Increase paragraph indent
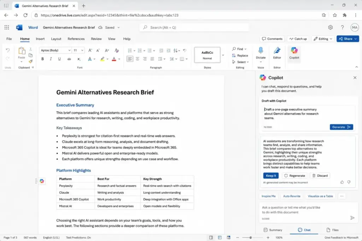 pyautogui.click(x=169, y=50)
